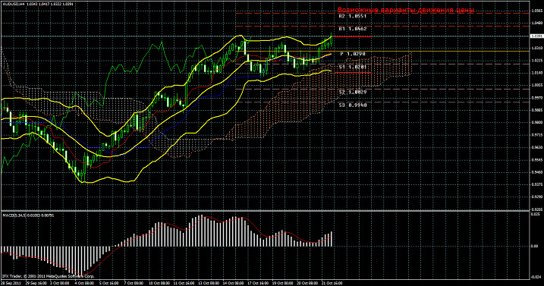Click the 3 Oct 00:00 time label

pyautogui.click(x=59, y=283)
